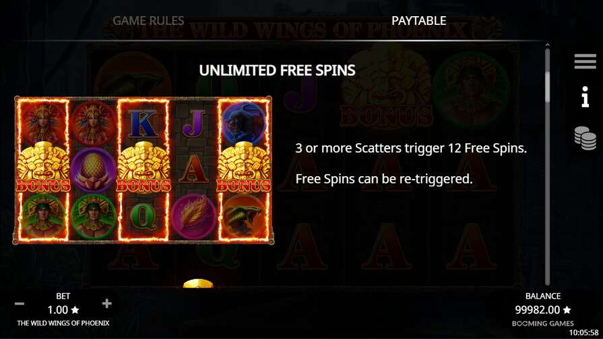Click the green Q card symbol
The height and width of the screenshot is (339, 603).
coord(143,216)
